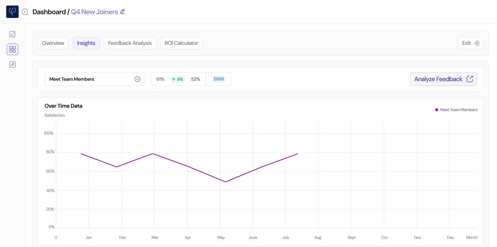Click the Satisfaction axis label
The height and width of the screenshot is (247, 497).
tap(55, 115)
